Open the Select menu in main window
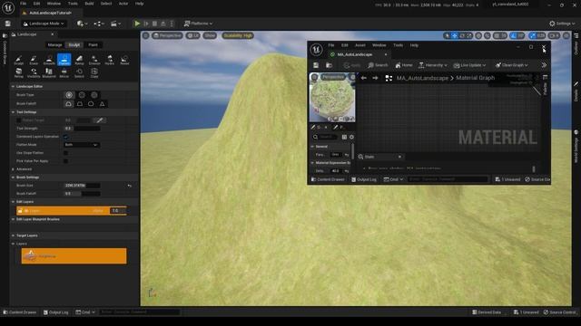This screenshot has height=326, width=581. [x=106, y=4]
